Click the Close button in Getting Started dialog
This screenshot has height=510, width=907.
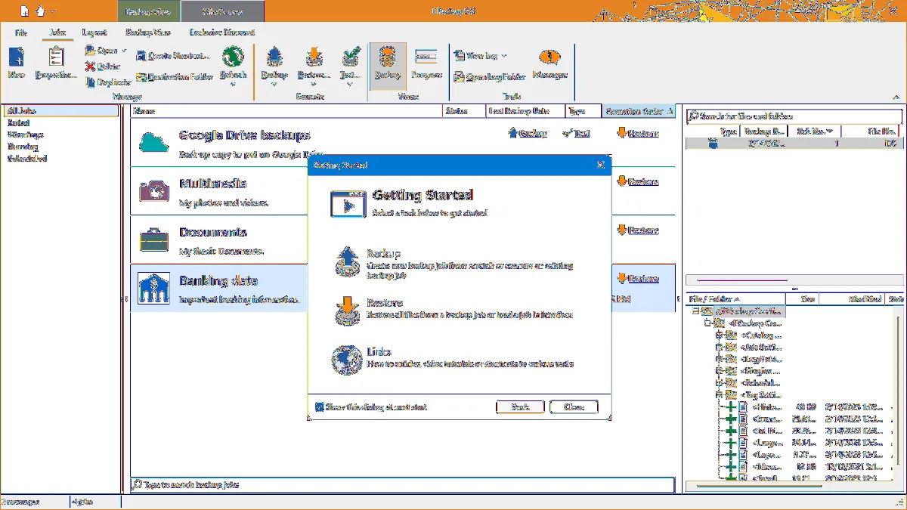point(574,406)
